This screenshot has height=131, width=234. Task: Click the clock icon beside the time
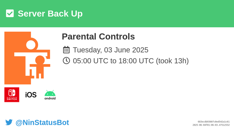point(66,61)
